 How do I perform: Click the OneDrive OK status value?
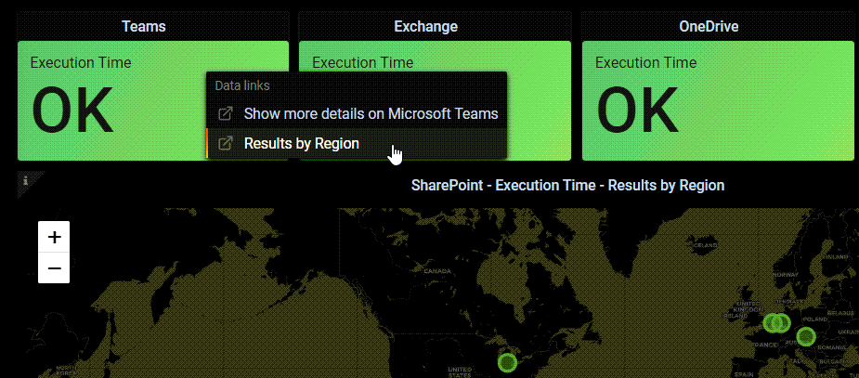pyautogui.click(x=637, y=111)
